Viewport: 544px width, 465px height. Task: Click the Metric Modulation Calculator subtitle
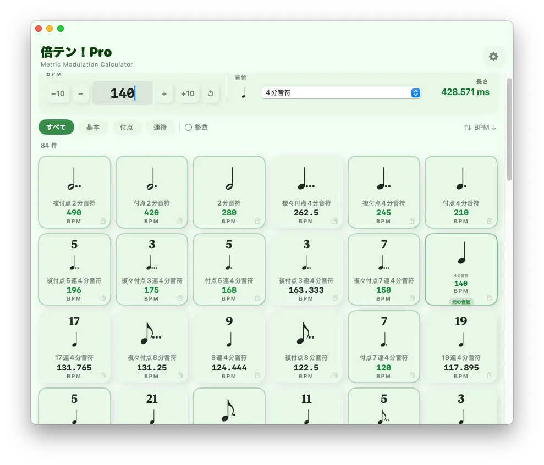[x=87, y=64]
